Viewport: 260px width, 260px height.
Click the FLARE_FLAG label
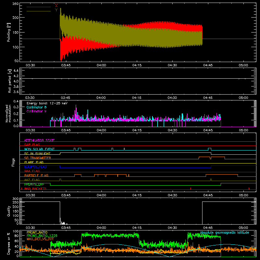pyautogui.click(x=34, y=162)
